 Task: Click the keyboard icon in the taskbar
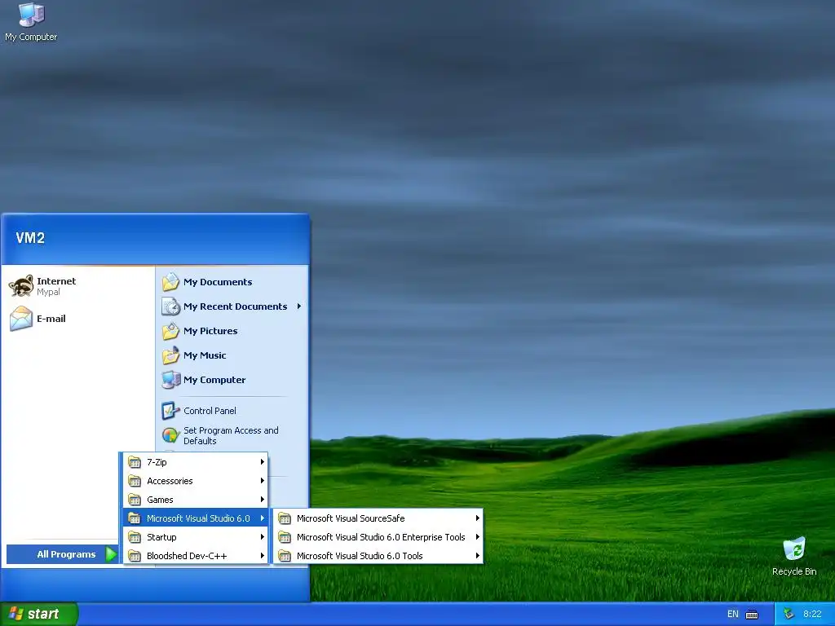coord(752,615)
